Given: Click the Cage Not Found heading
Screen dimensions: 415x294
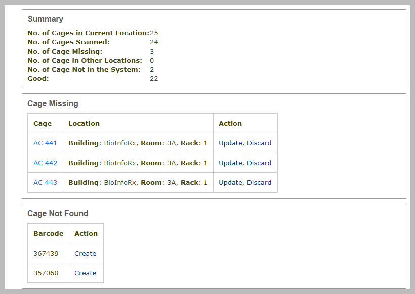Looking at the screenshot, I should click(58, 213).
